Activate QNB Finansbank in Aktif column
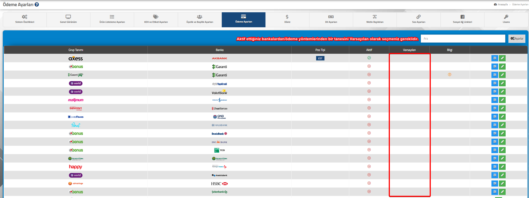This screenshot has height=198, width=529. click(369, 116)
